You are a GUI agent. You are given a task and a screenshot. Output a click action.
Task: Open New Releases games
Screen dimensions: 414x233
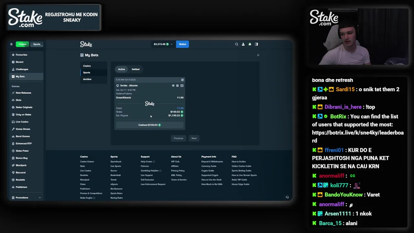pyautogui.click(x=26, y=93)
